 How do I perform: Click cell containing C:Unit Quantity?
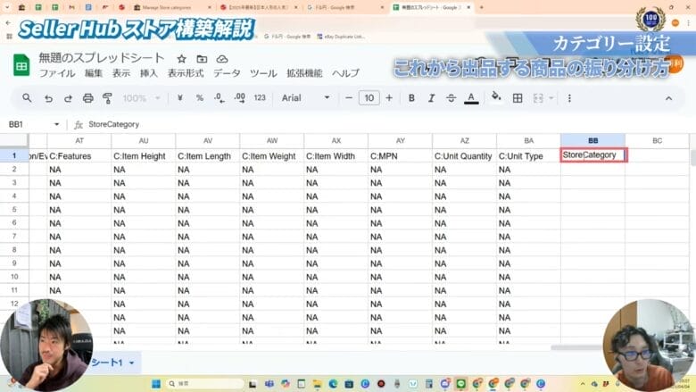[464, 156]
